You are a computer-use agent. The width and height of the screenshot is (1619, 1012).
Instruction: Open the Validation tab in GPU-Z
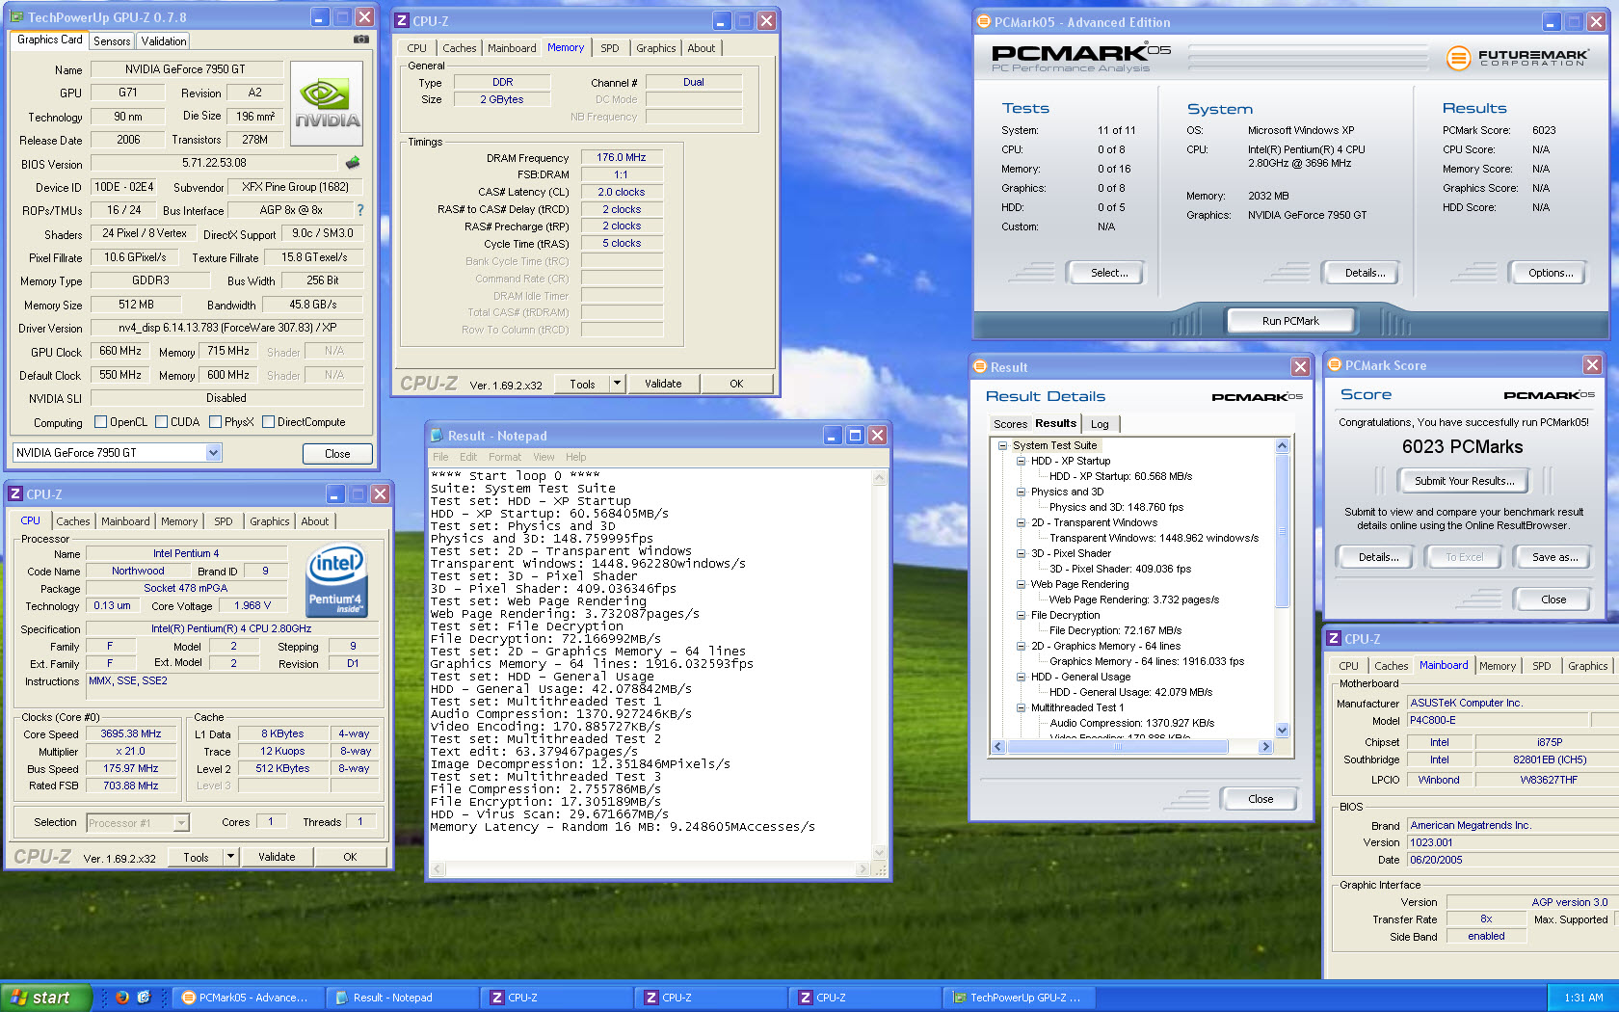164,41
